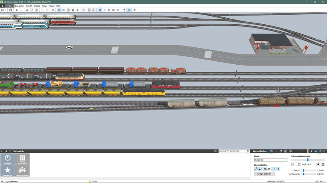Click the Name field containing BR212_02

(270, 160)
